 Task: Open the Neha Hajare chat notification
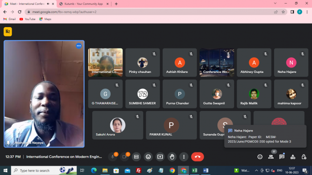pyautogui.click(x=265, y=136)
